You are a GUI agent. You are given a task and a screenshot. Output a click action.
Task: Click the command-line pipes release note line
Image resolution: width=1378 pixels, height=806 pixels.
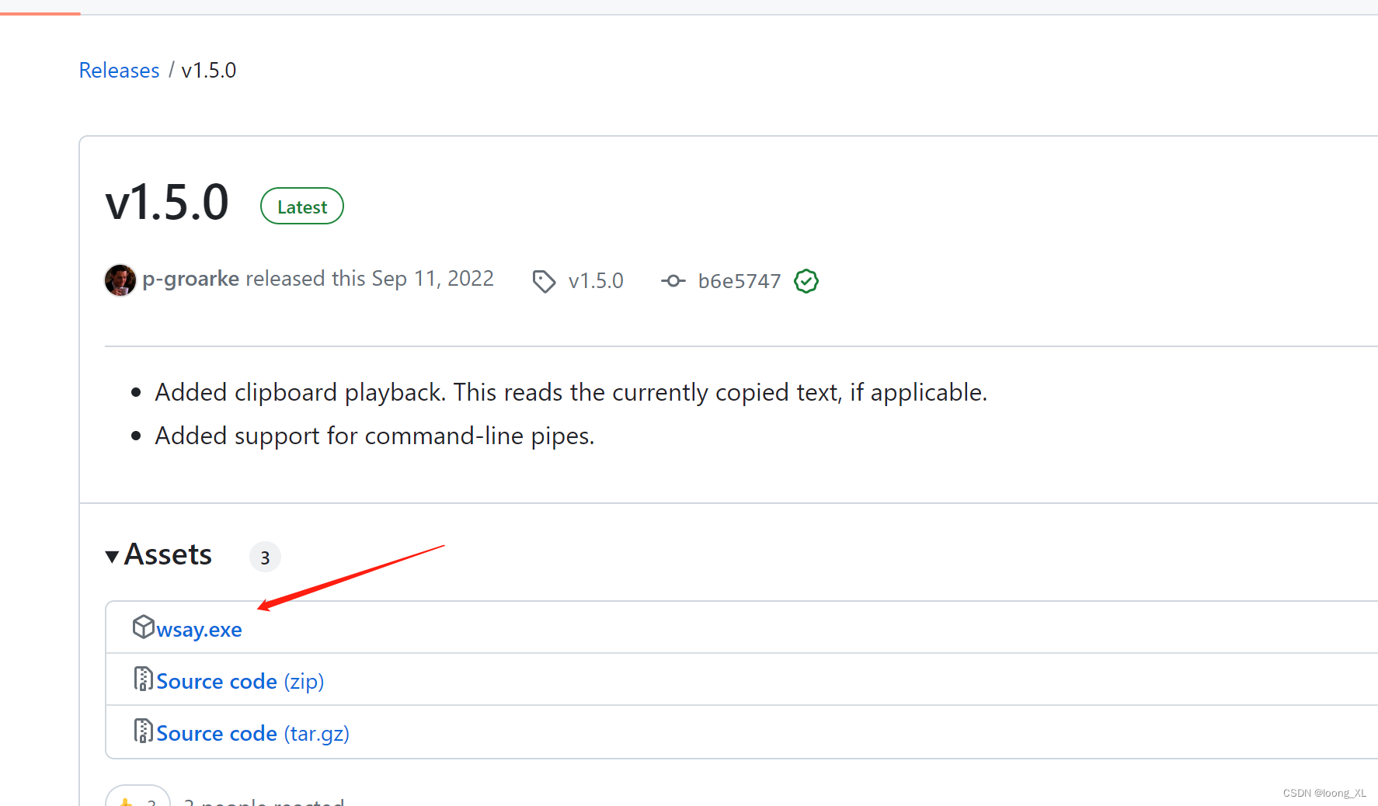point(374,436)
